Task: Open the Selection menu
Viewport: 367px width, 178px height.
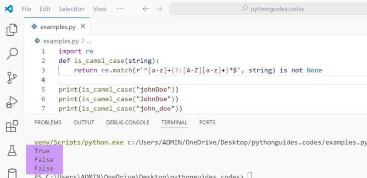Action: point(72,9)
